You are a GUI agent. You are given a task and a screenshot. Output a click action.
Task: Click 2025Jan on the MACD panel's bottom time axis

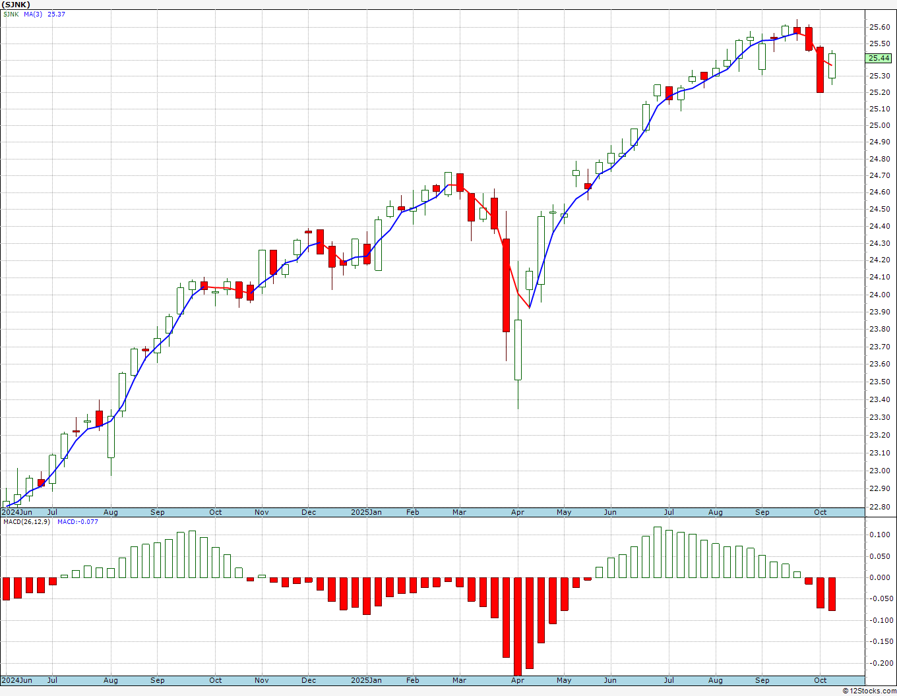pos(366,680)
